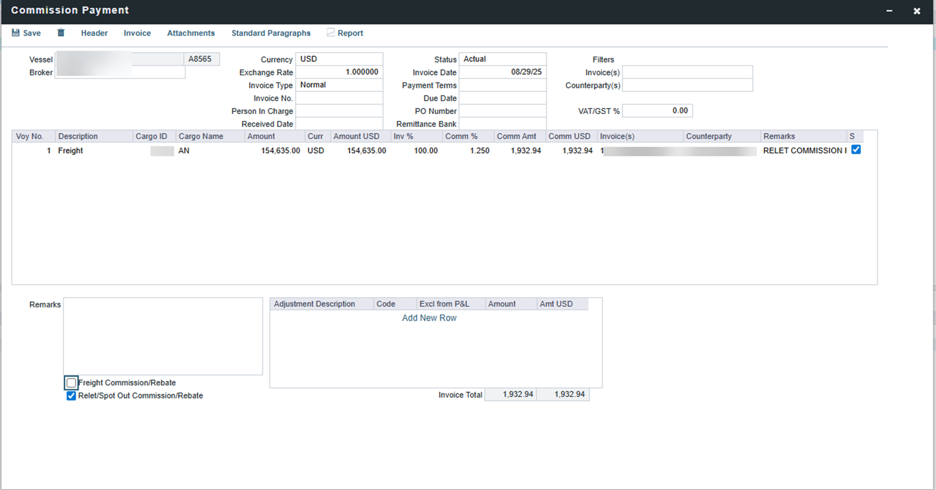936x490 pixels.
Task: Click the Invoice No. input field
Action: click(x=339, y=98)
